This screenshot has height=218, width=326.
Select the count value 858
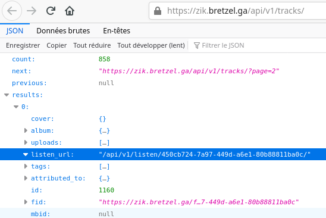(x=104, y=59)
